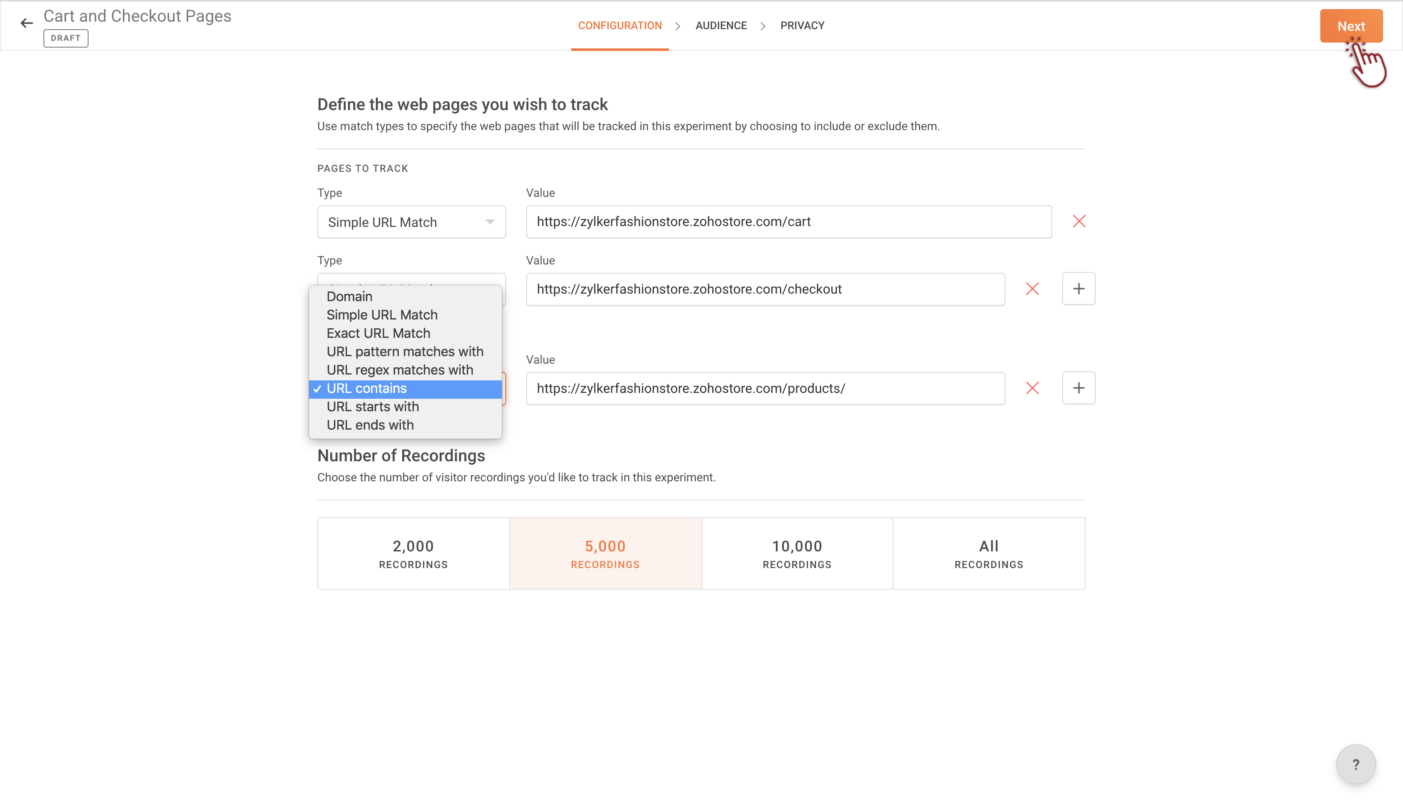Viewport: 1403px width, 810px height.
Task: Choose URL starts with from list
Action: [x=372, y=407]
